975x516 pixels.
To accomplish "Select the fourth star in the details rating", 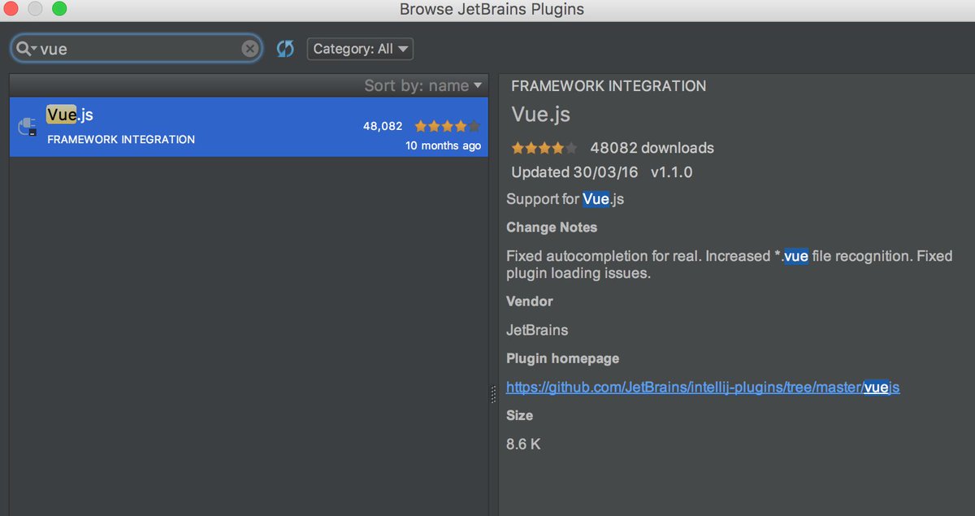I will 559,148.
